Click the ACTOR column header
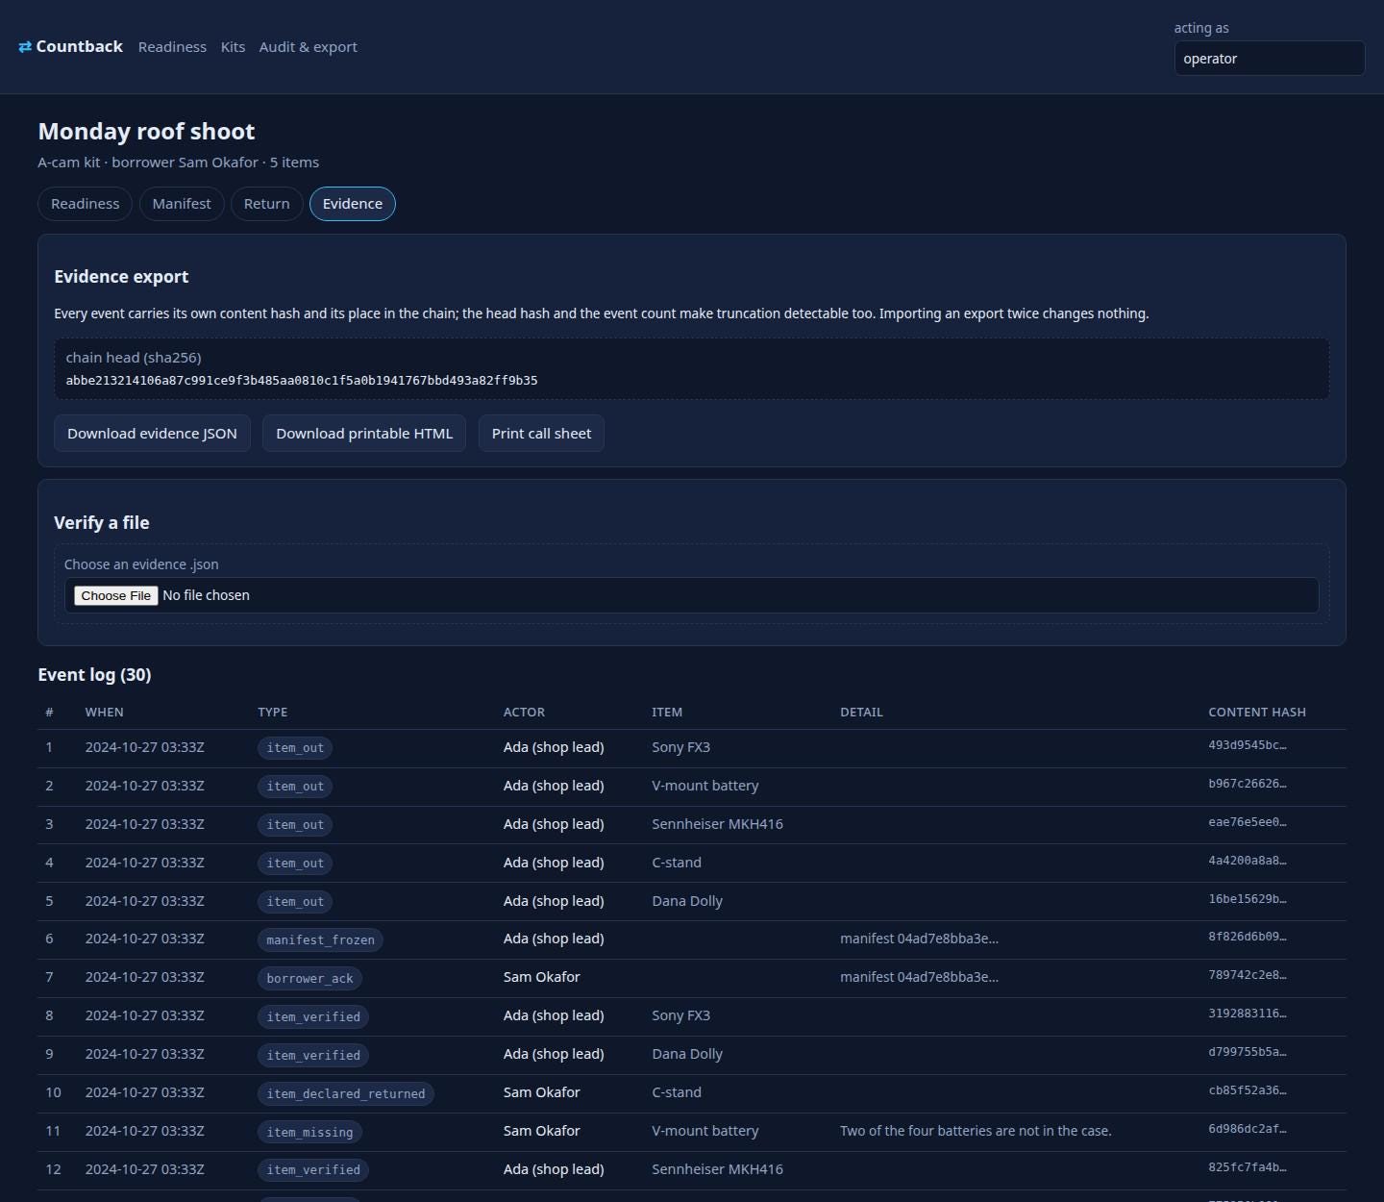1384x1202 pixels. [x=524, y=713]
